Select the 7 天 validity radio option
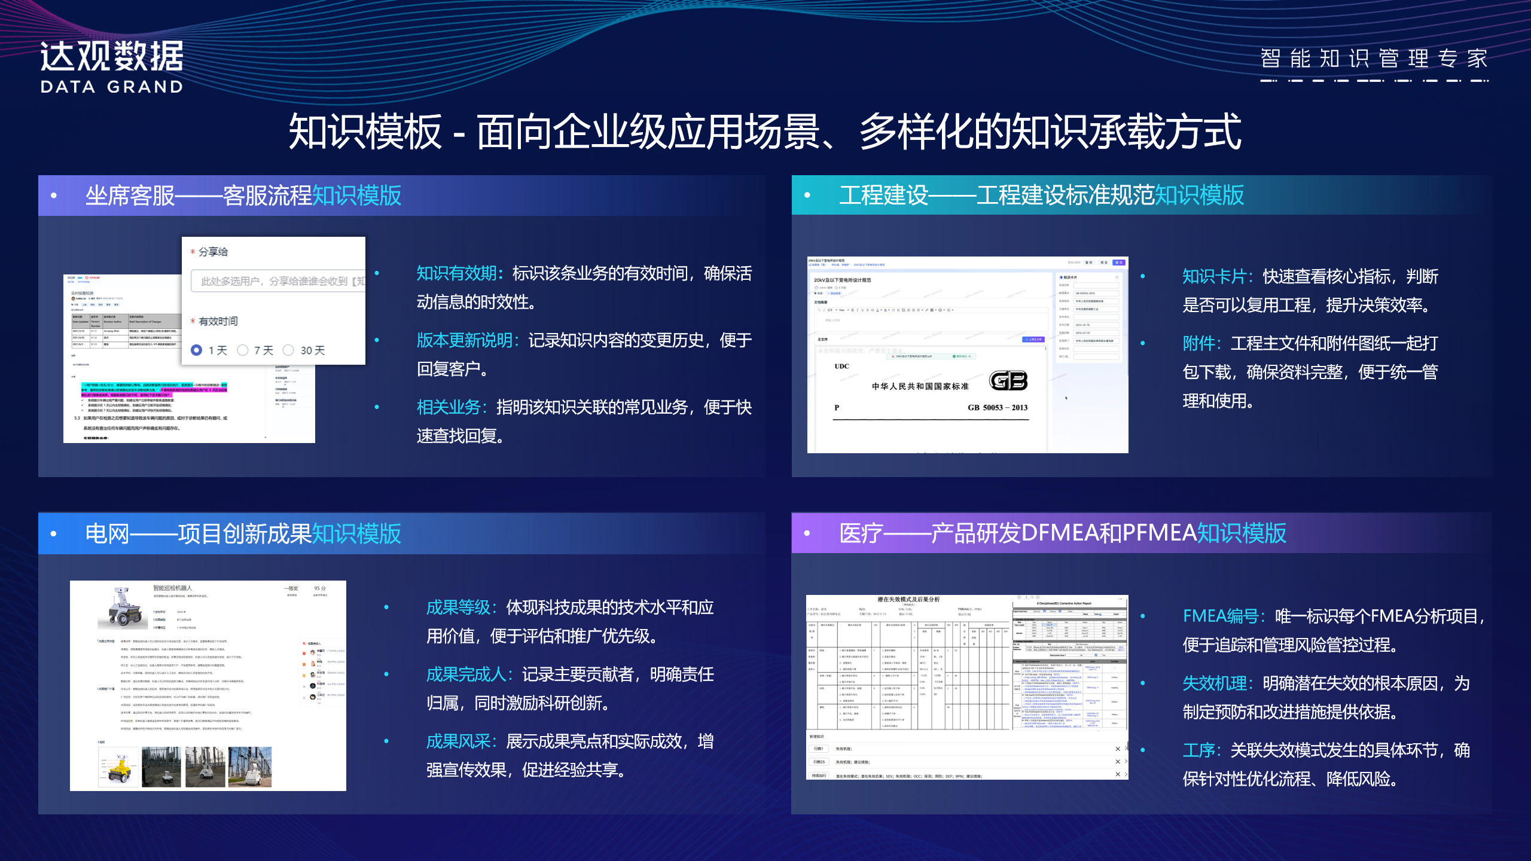Screen dimensions: 1531x861 click(243, 350)
